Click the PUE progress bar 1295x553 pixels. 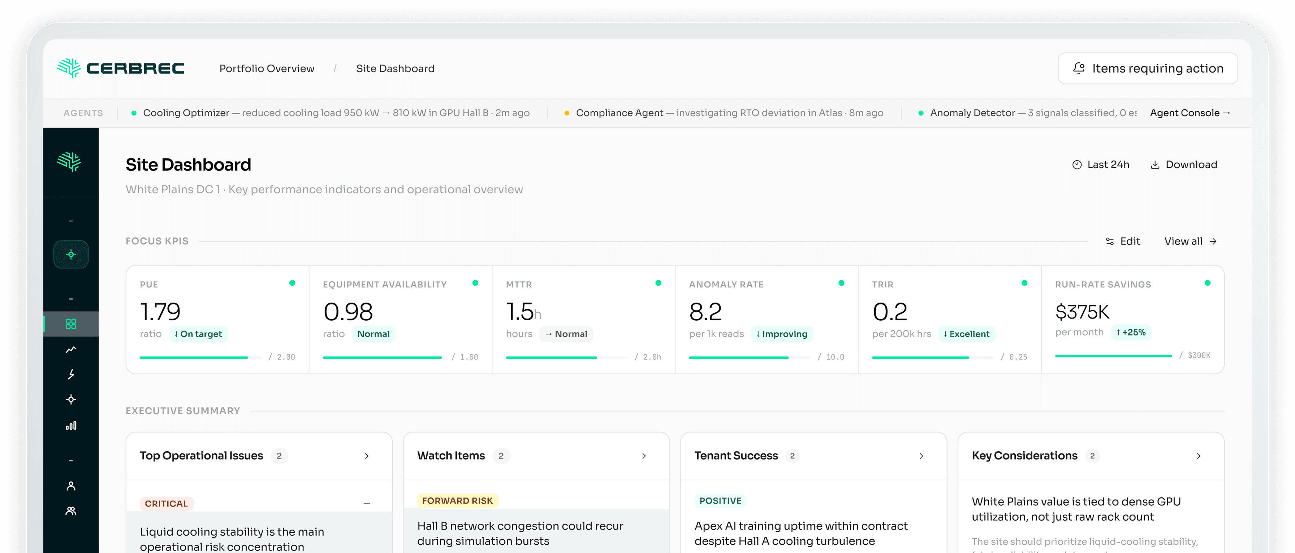click(x=200, y=357)
